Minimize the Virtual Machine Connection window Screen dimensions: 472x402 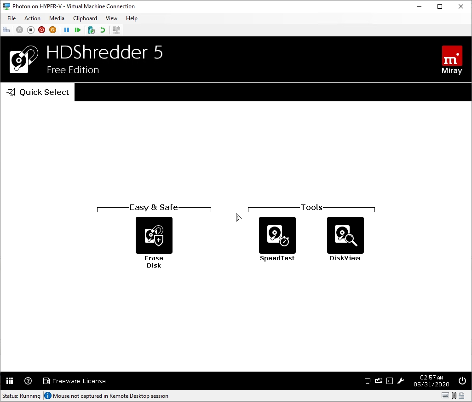pos(419,6)
